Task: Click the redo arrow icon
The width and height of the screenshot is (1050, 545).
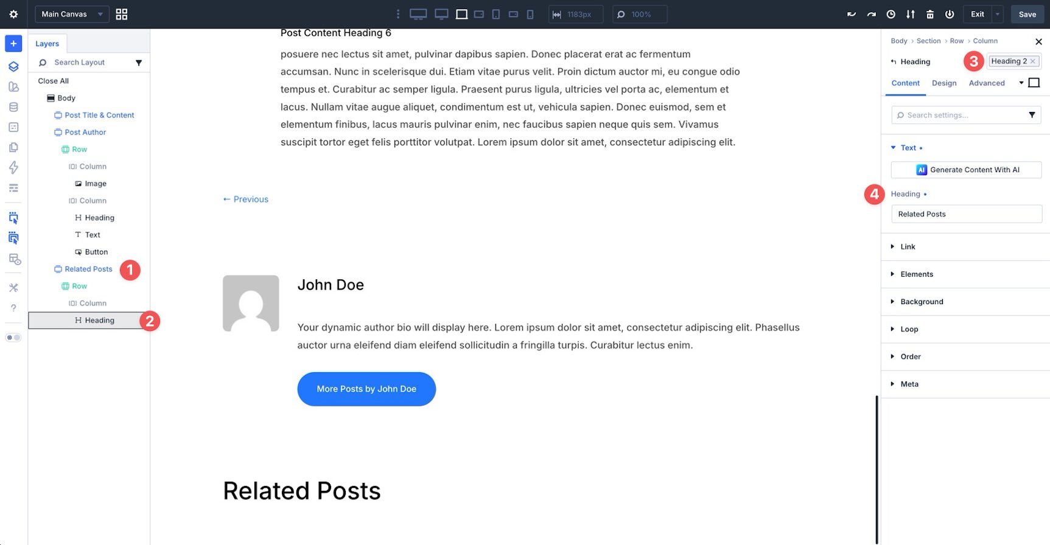Action: point(872,14)
